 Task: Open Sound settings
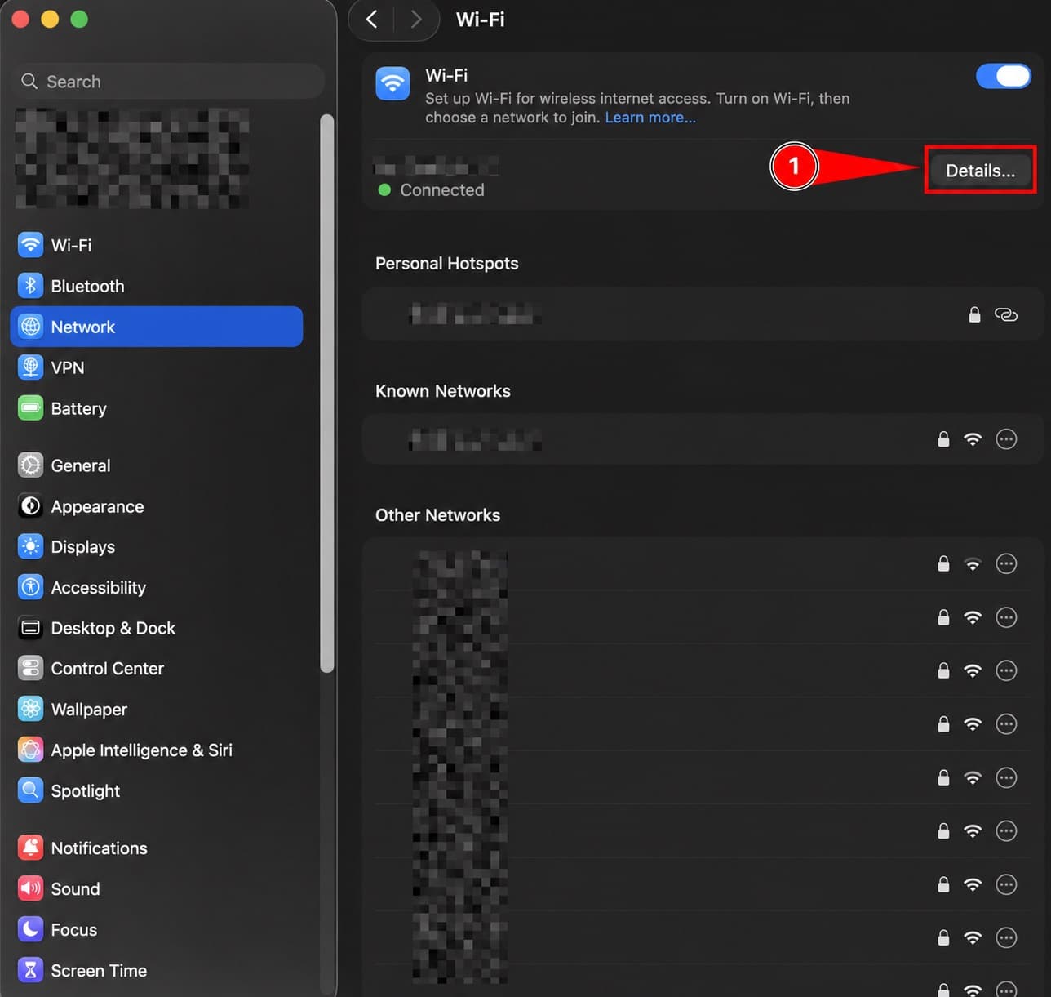coord(156,889)
